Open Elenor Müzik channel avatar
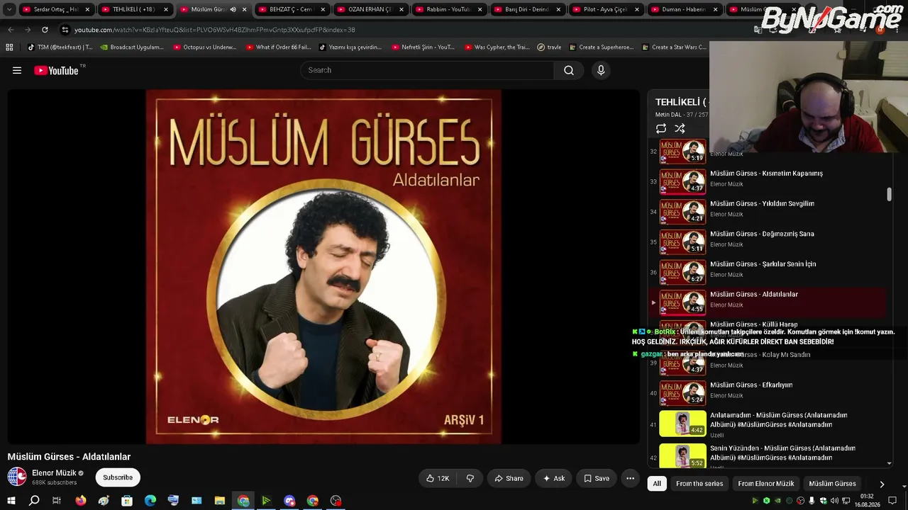 17,477
